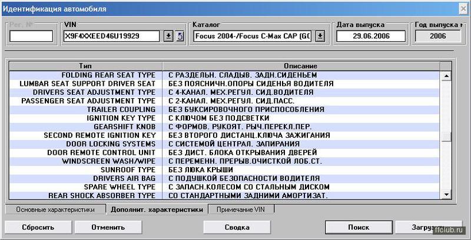
Task: Click description БЕЗ БУКСИРОВОЧНОГО ПРИСПОСОБЛЕНИЯ
Action: [246, 109]
